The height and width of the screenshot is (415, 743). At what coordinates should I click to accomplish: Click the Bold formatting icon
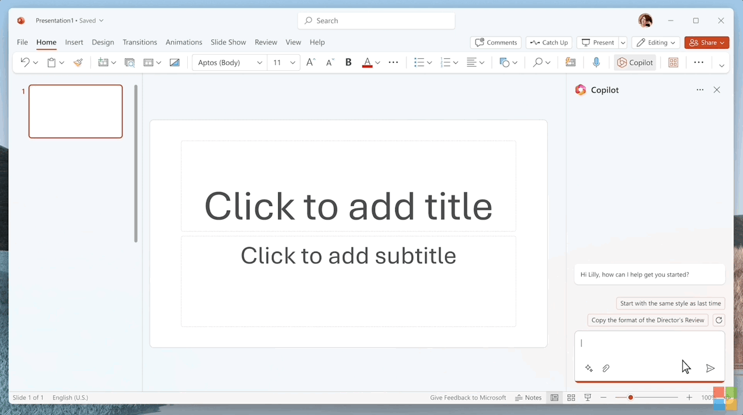coord(348,63)
